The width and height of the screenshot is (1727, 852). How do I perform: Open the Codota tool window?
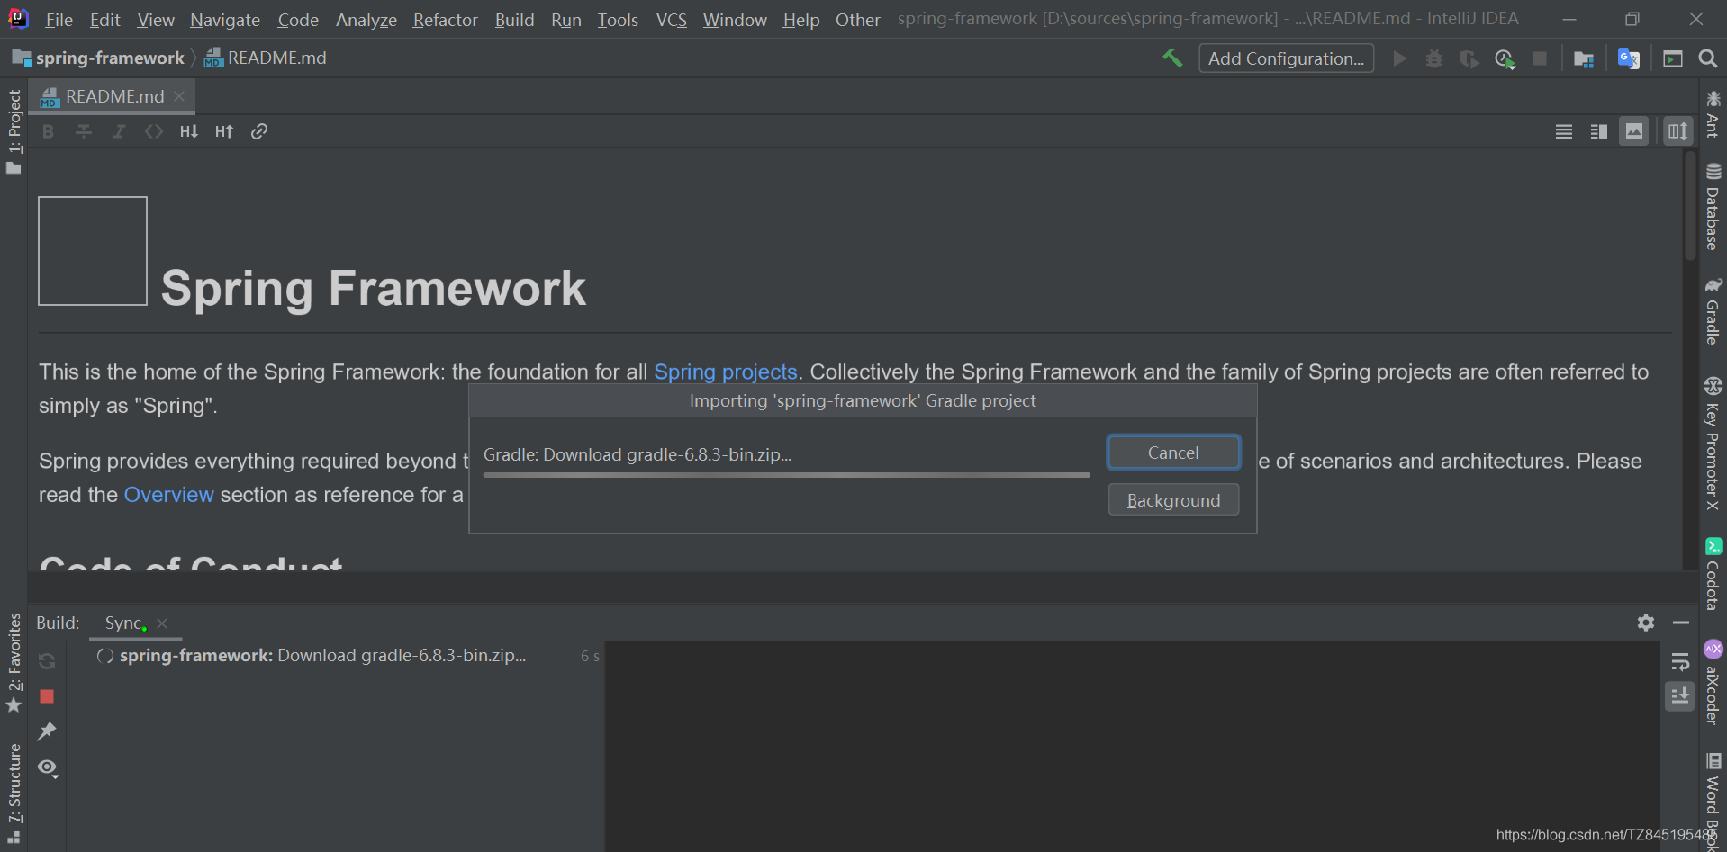[1713, 574]
